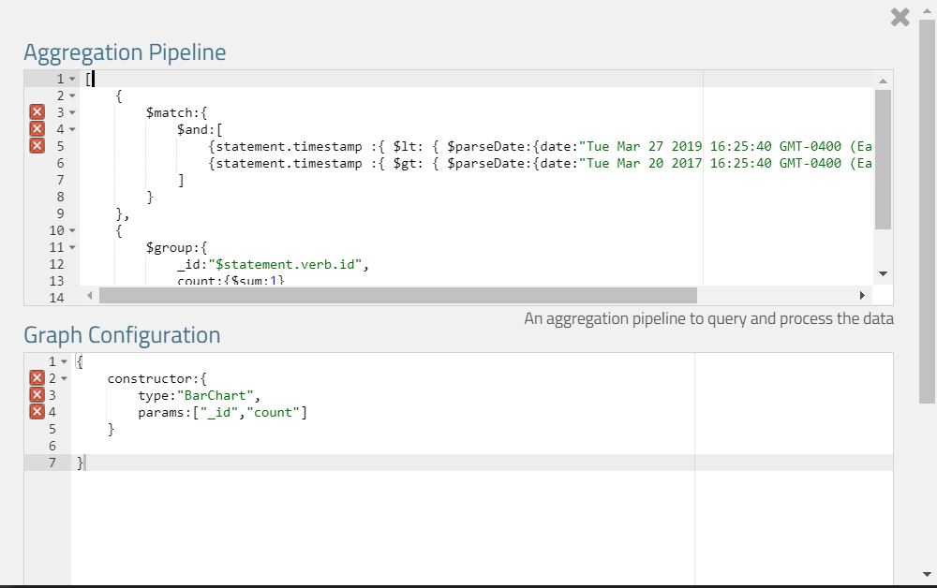Close the configuration dialog with X
The image size is (937, 588).
point(900,17)
